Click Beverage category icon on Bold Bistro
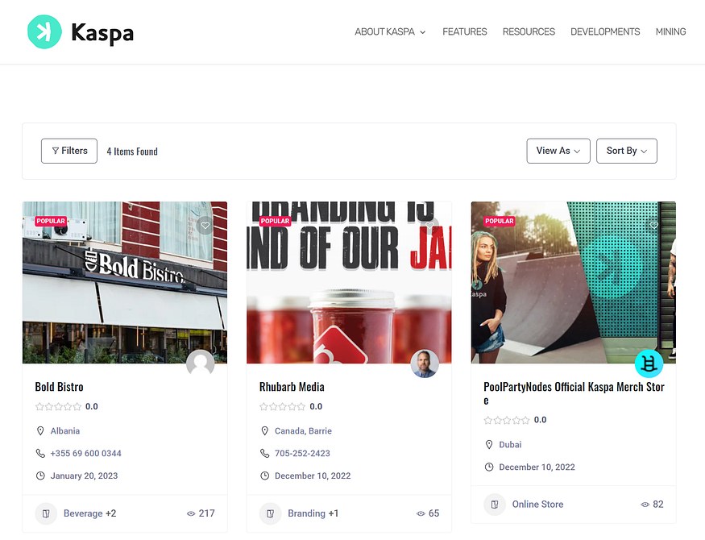The width and height of the screenshot is (705, 540). coord(46,513)
